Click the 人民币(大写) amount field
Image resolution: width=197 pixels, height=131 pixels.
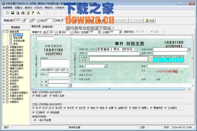click(x=119, y=59)
